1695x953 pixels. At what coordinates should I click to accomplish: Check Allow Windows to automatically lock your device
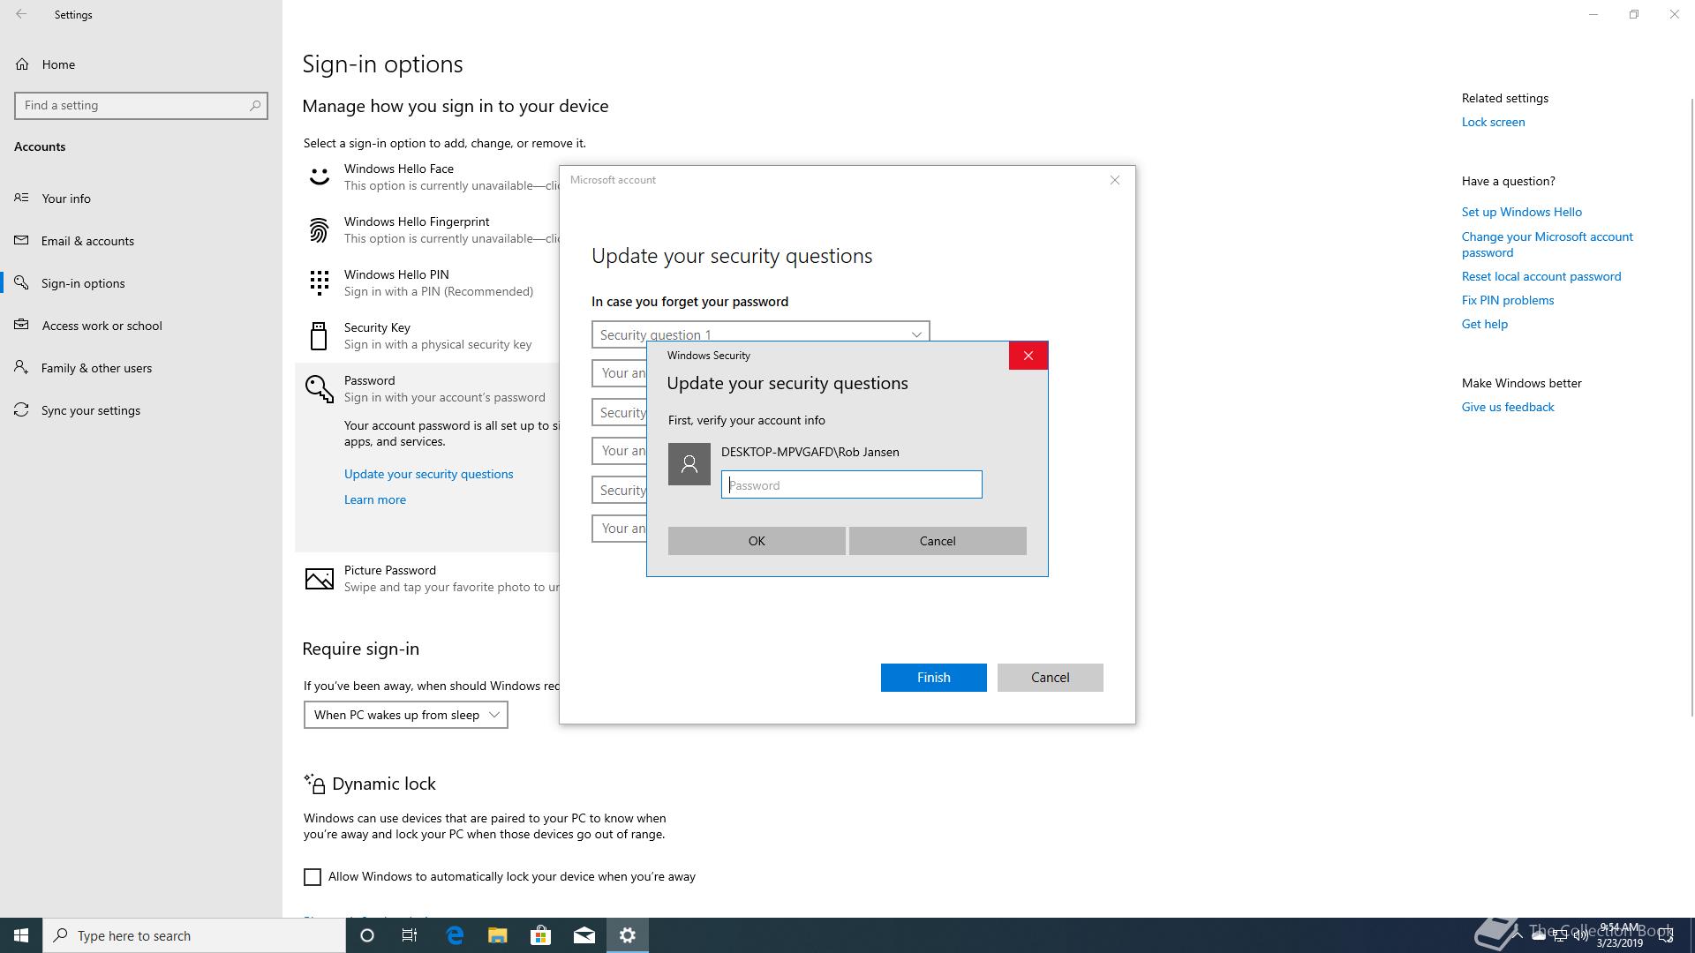[313, 877]
